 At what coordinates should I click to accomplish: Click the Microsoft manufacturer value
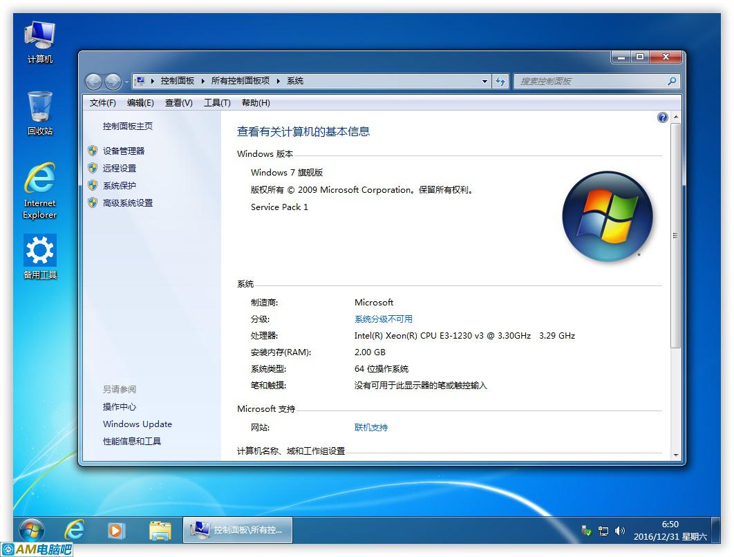373,303
